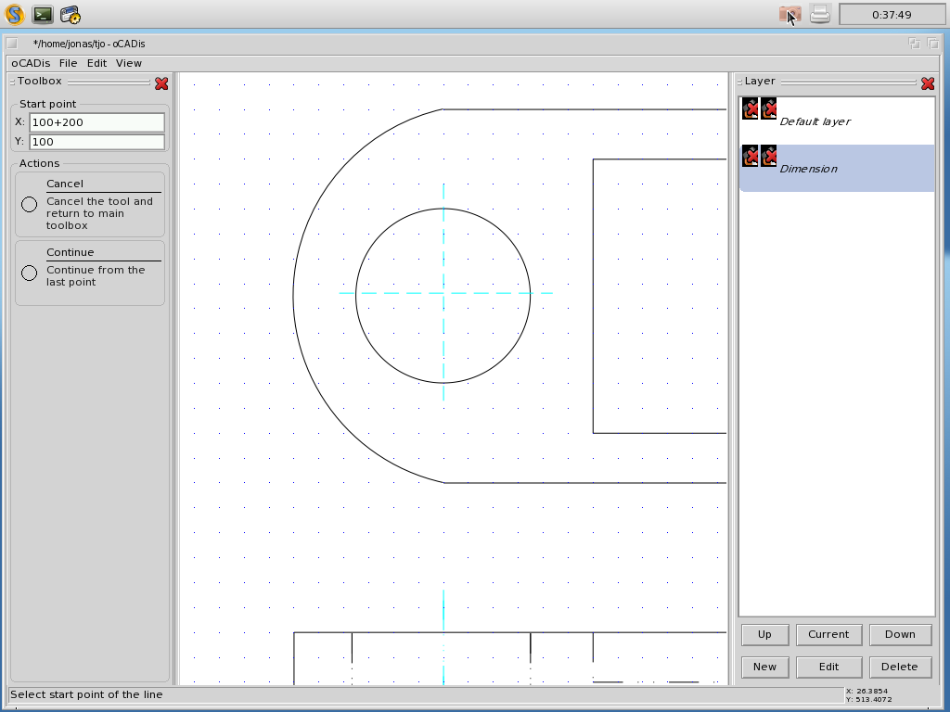Click the window menu button beside the title
Image resolution: width=950 pixels, height=712 pixels.
(12, 44)
